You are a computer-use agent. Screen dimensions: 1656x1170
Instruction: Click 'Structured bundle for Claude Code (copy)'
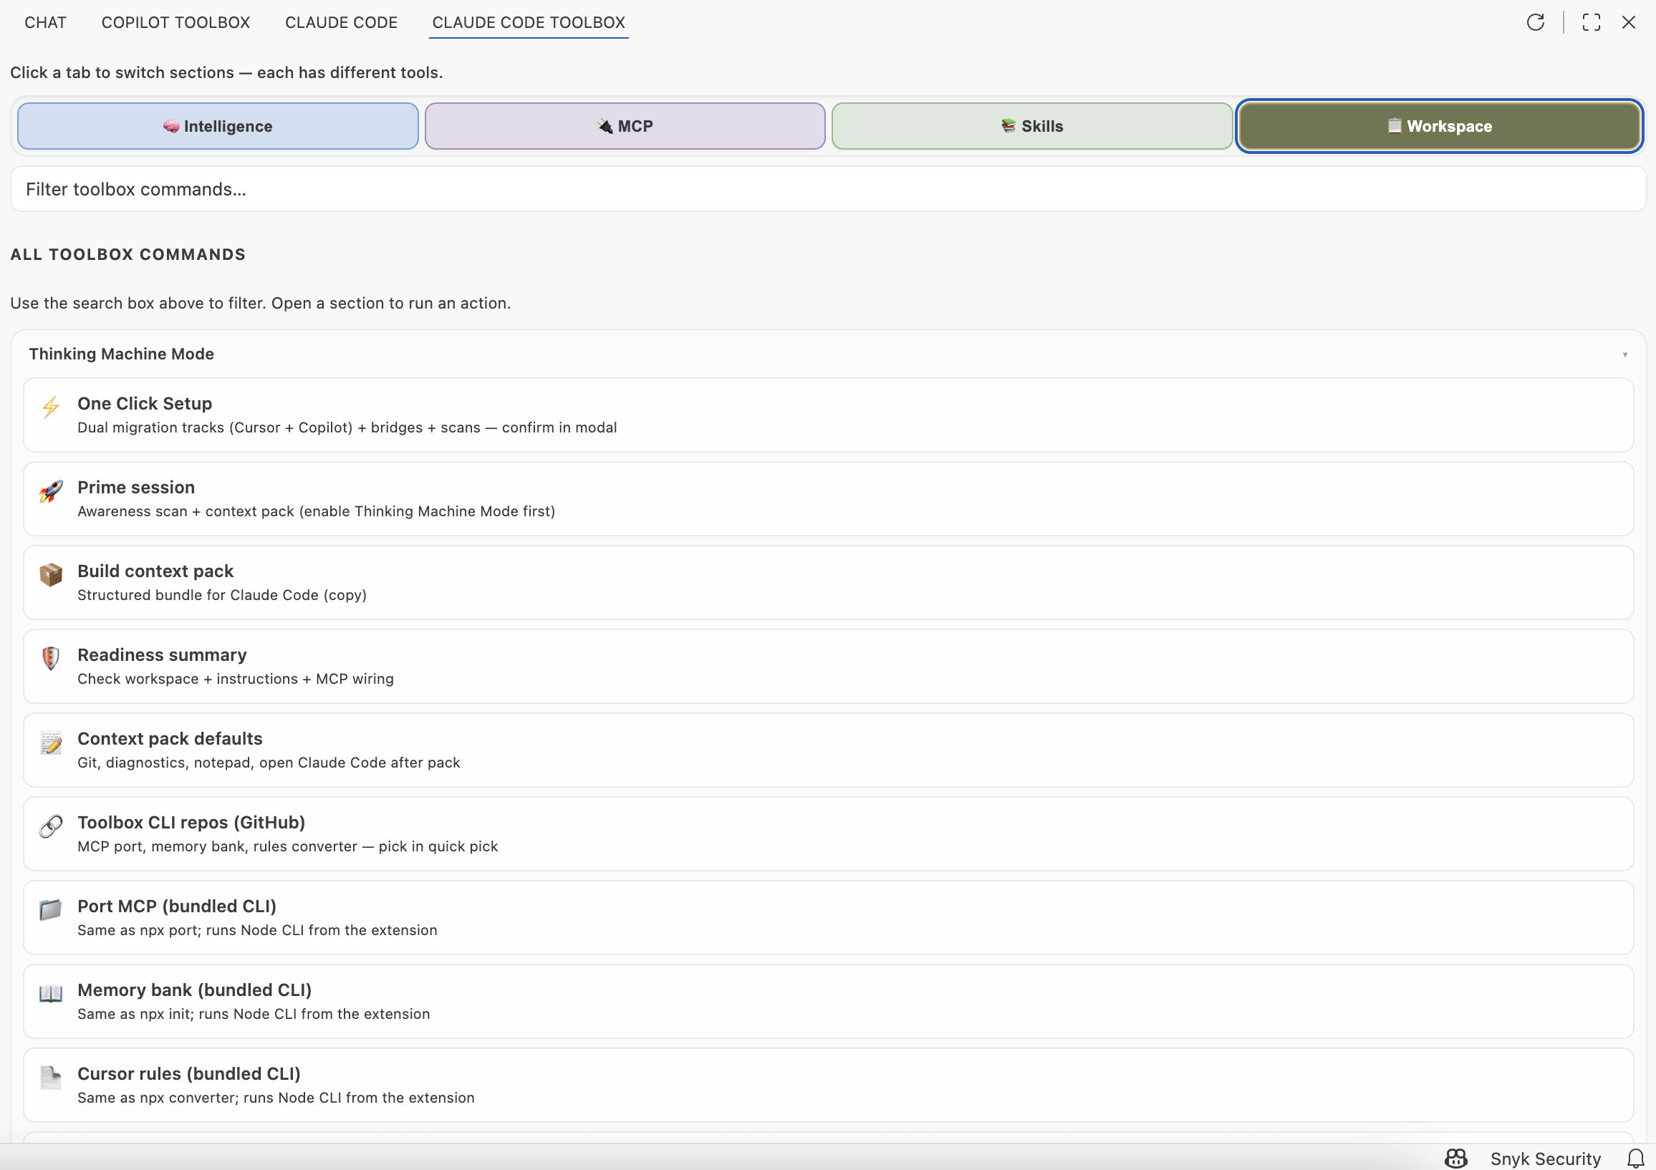tap(221, 595)
